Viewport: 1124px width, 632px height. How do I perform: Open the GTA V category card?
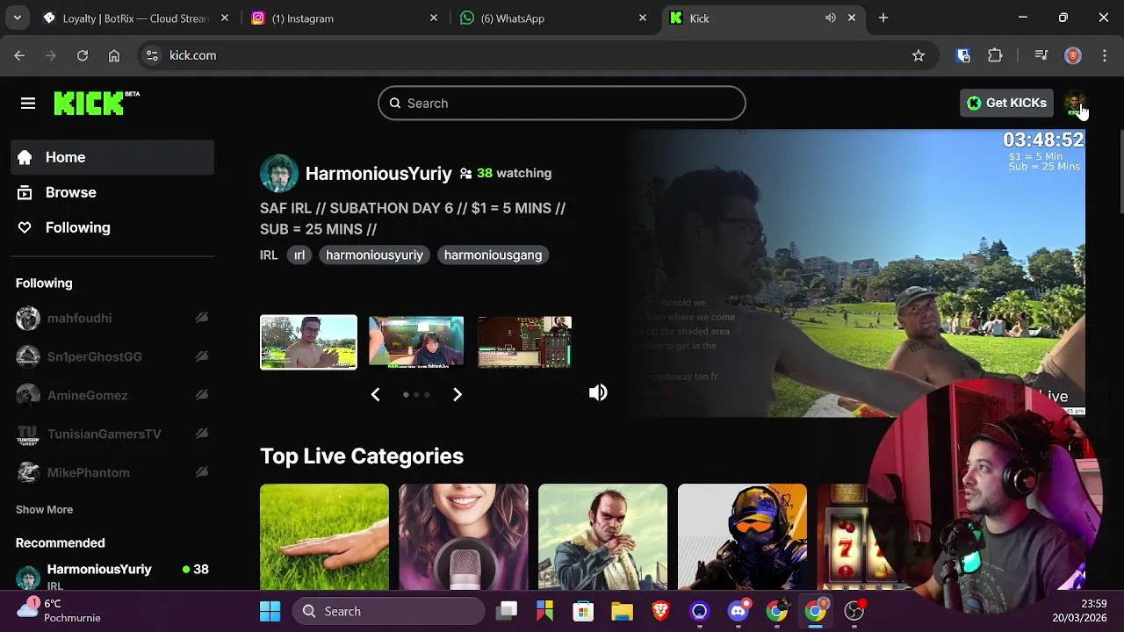(x=602, y=536)
